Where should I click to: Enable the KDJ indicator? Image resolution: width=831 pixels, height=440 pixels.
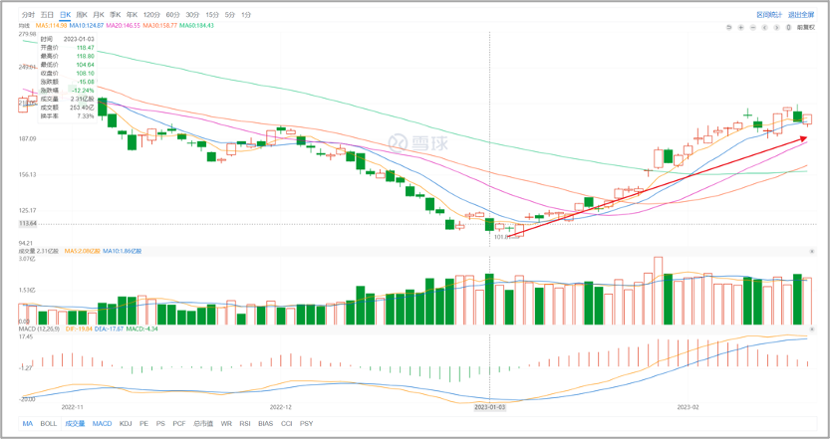point(126,424)
